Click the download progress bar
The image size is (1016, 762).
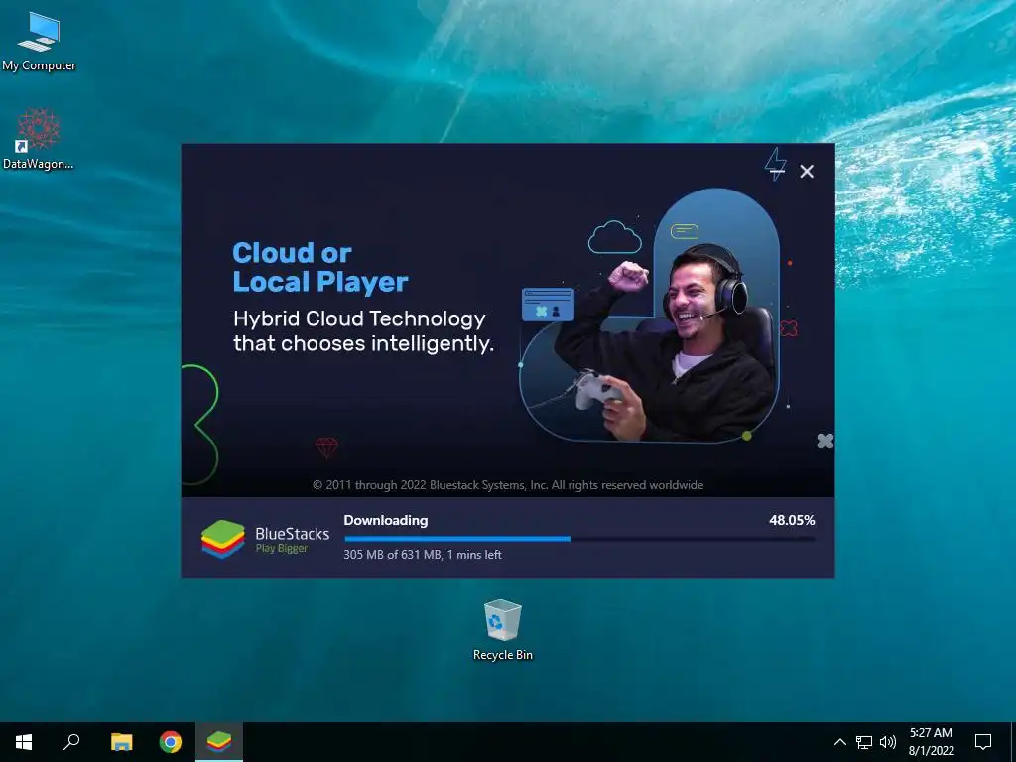coord(579,539)
